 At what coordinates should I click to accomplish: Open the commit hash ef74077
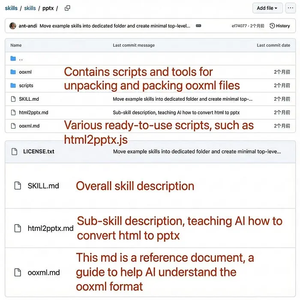239,26
